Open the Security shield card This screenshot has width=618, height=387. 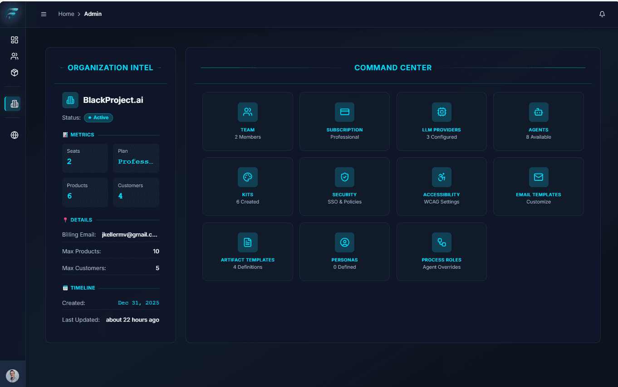(x=344, y=186)
